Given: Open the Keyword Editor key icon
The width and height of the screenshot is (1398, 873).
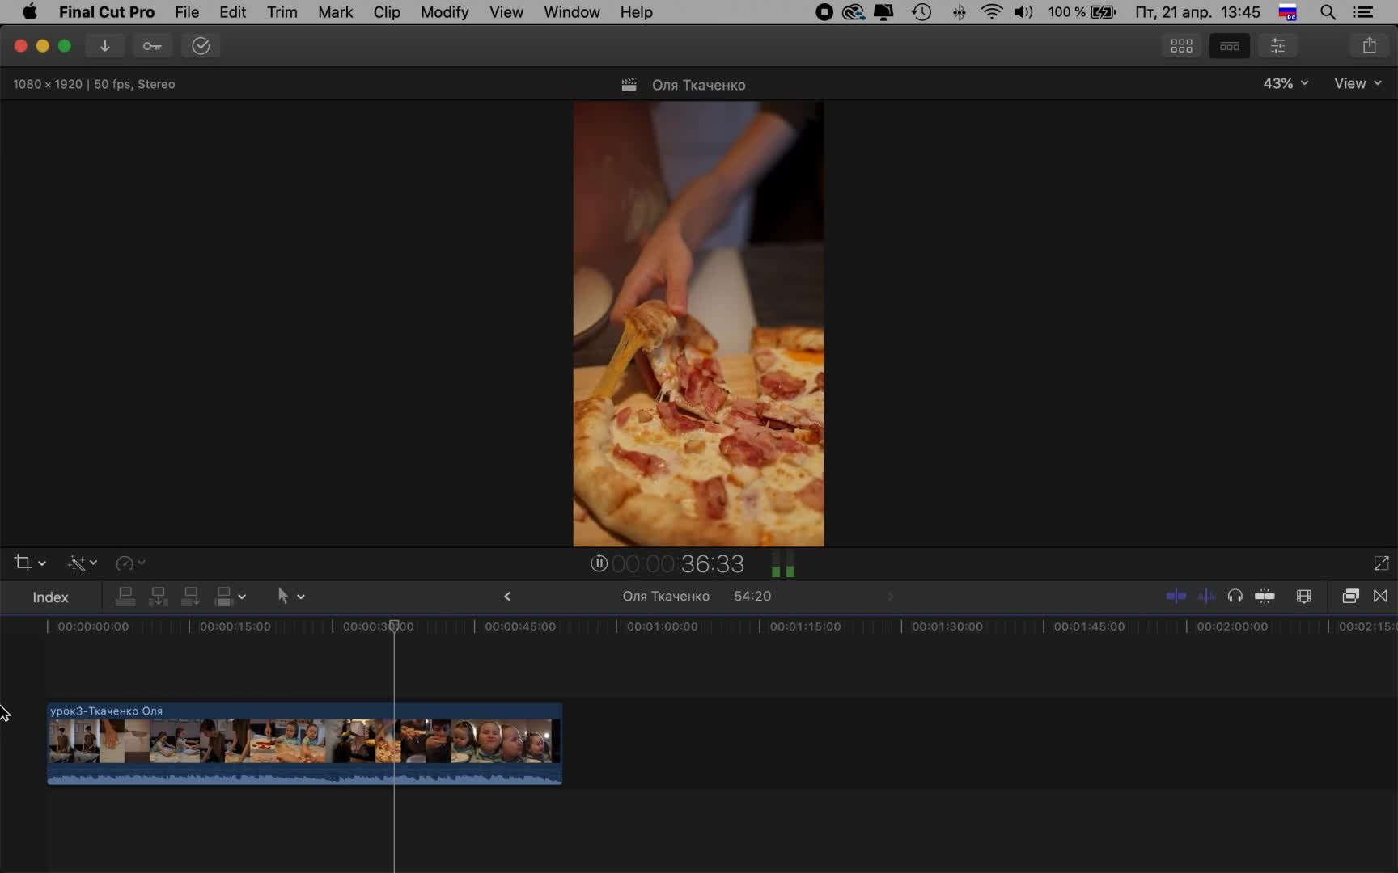Looking at the screenshot, I should pos(152,46).
